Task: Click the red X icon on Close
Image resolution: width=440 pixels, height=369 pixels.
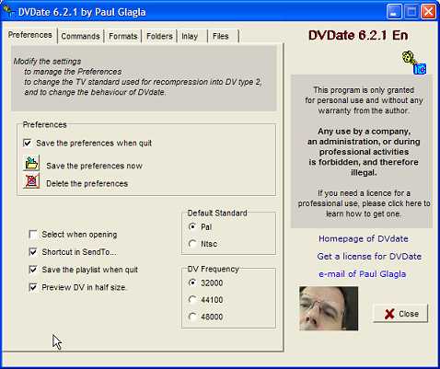Action: (x=389, y=314)
